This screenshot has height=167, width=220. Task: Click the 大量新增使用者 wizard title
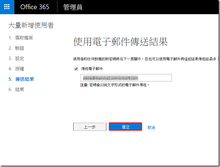tap(31, 25)
